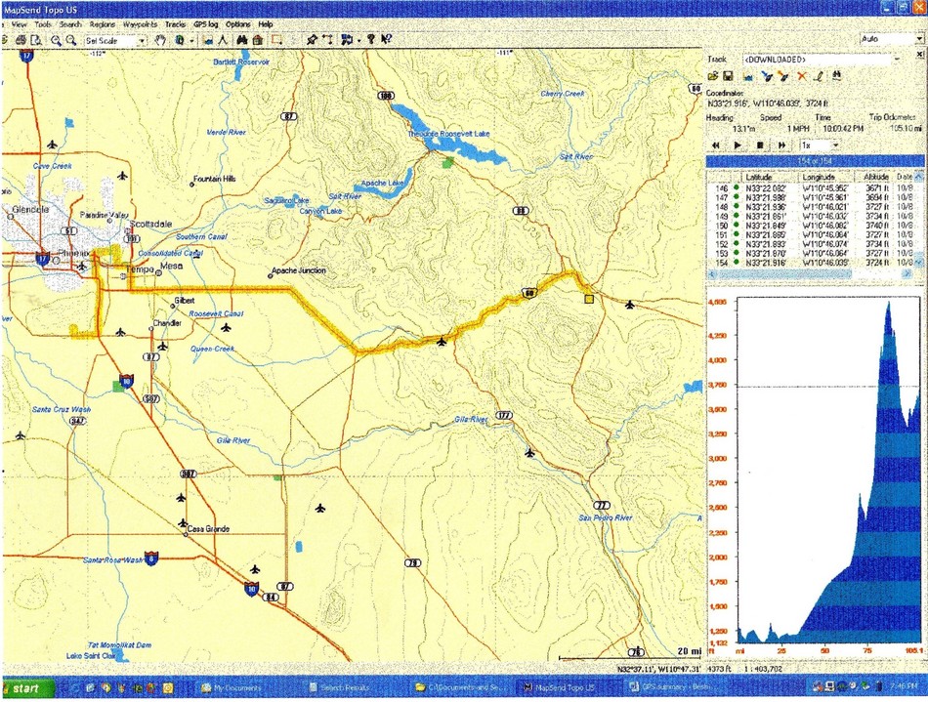Image resolution: width=928 pixels, height=702 pixels.
Task: Click the orange track tool icon
Action: [783, 76]
